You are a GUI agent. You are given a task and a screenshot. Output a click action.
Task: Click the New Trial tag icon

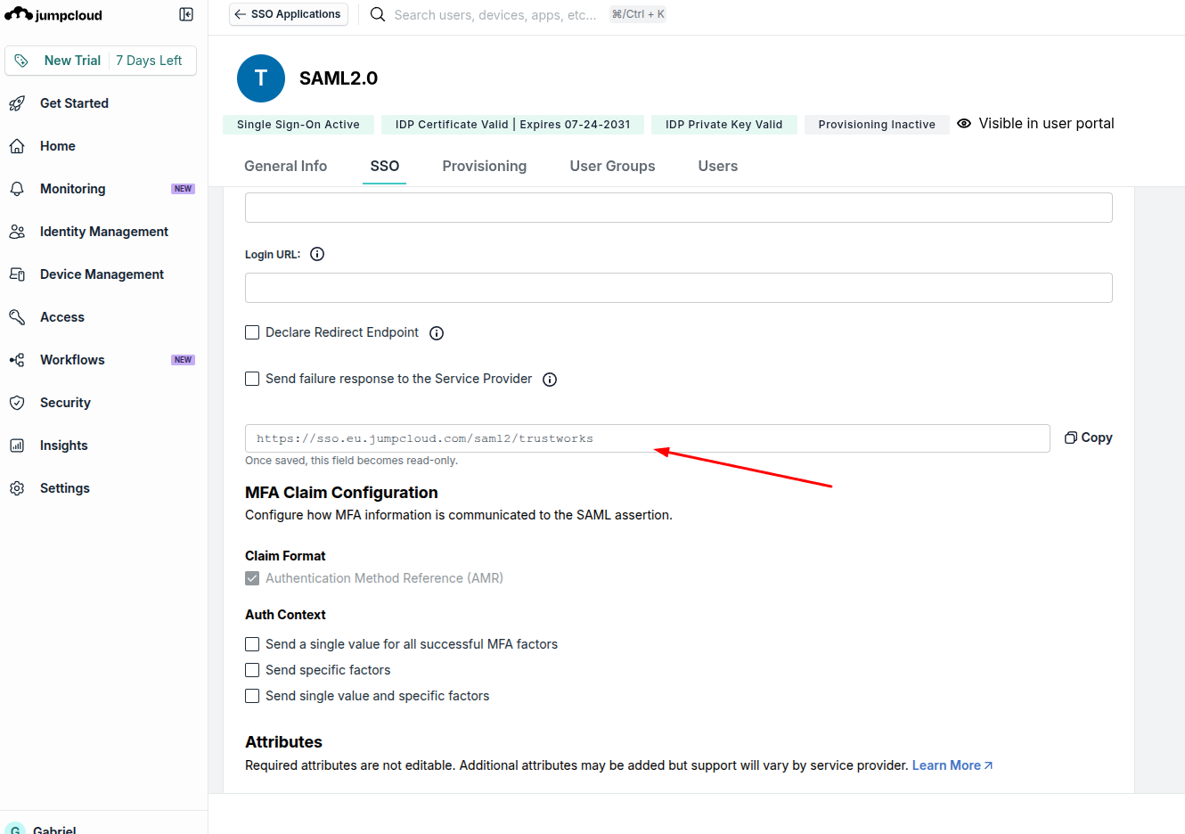21,61
